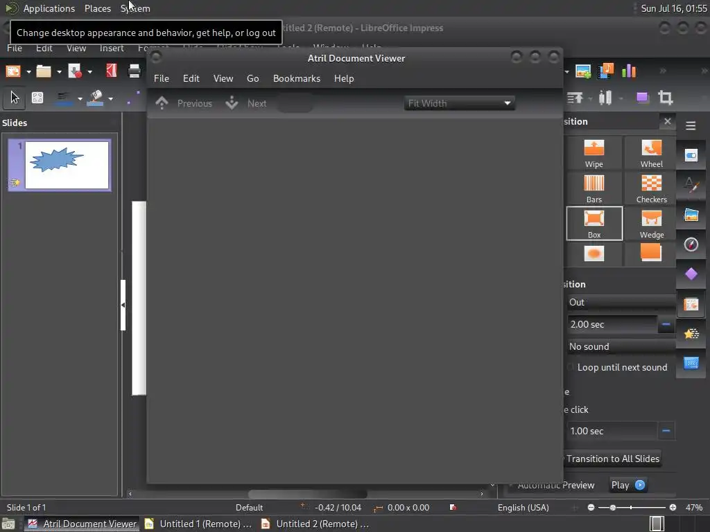Select the Bars transition

(594, 189)
